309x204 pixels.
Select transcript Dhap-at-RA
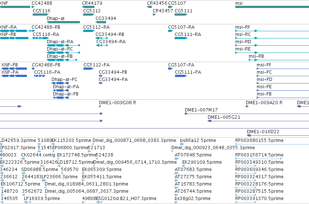point(60,41)
